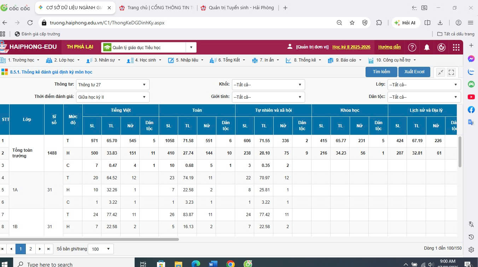Open Messenger in browser sidebar

coord(471,59)
